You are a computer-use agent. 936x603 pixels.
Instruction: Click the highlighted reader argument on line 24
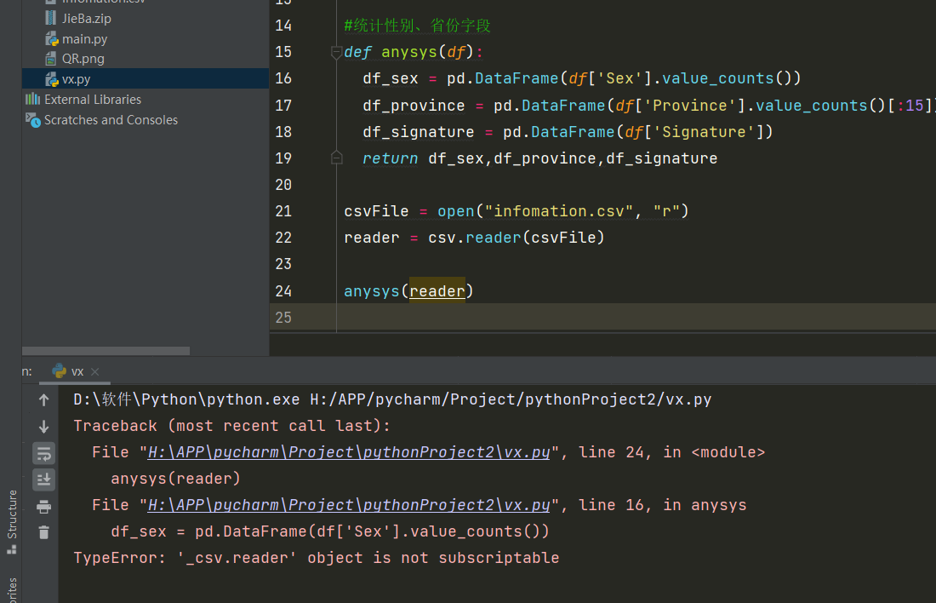pyautogui.click(x=437, y=291)
